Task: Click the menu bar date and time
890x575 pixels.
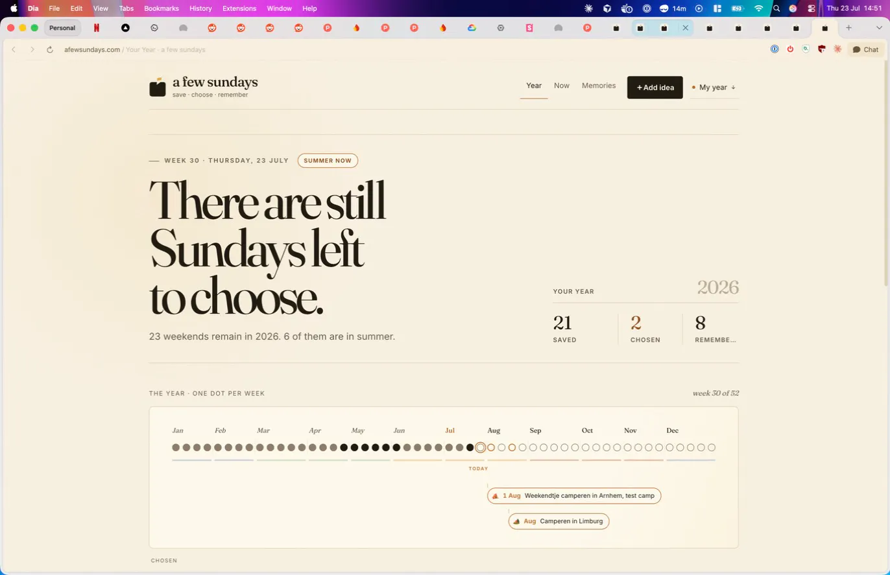Action: [x=854, y=8]
